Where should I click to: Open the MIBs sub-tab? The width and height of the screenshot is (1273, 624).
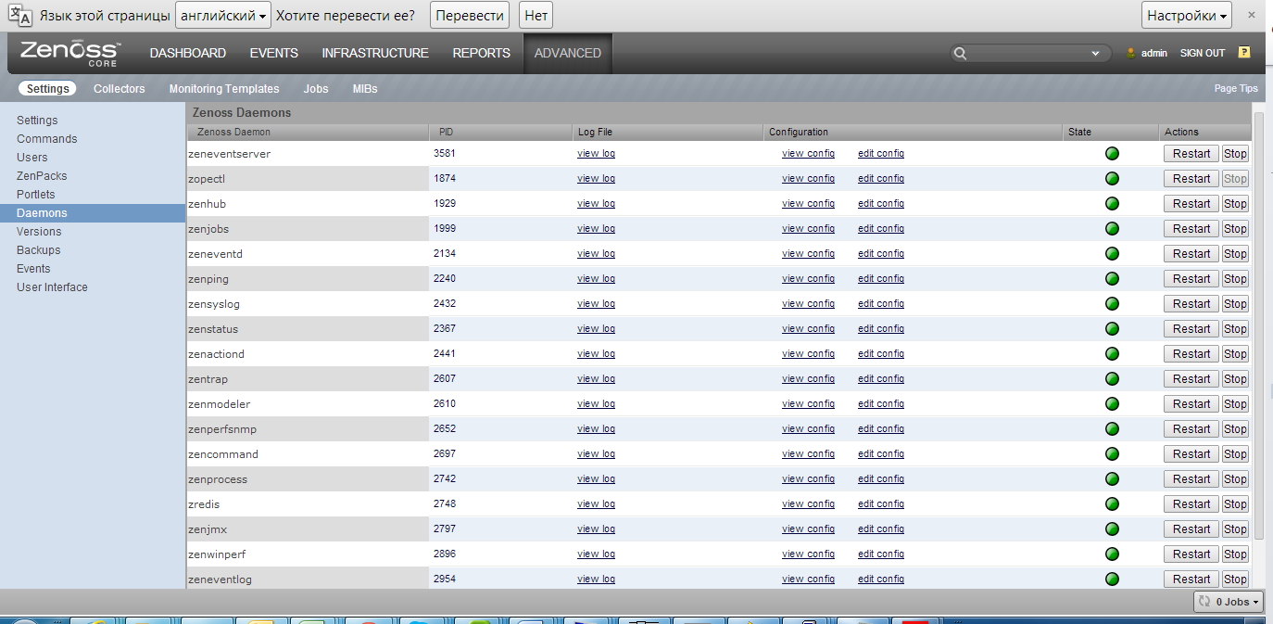click(365, 89)
